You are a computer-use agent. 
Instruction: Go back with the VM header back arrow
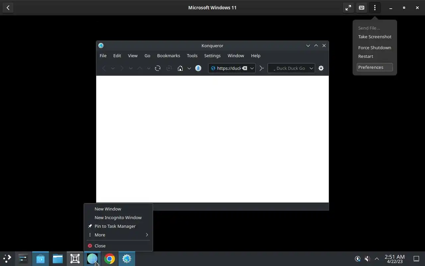tap(8, 8)
